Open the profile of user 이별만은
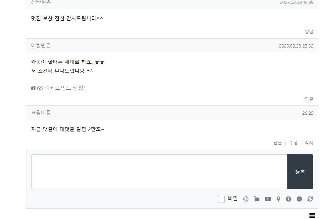The image size is (327, 219). click(x=41, y=45)
